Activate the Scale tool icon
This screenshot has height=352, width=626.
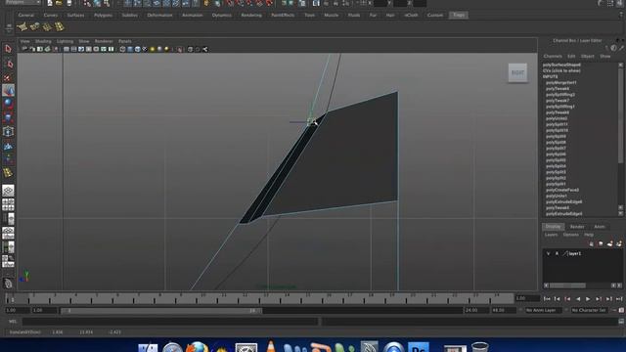8,117
